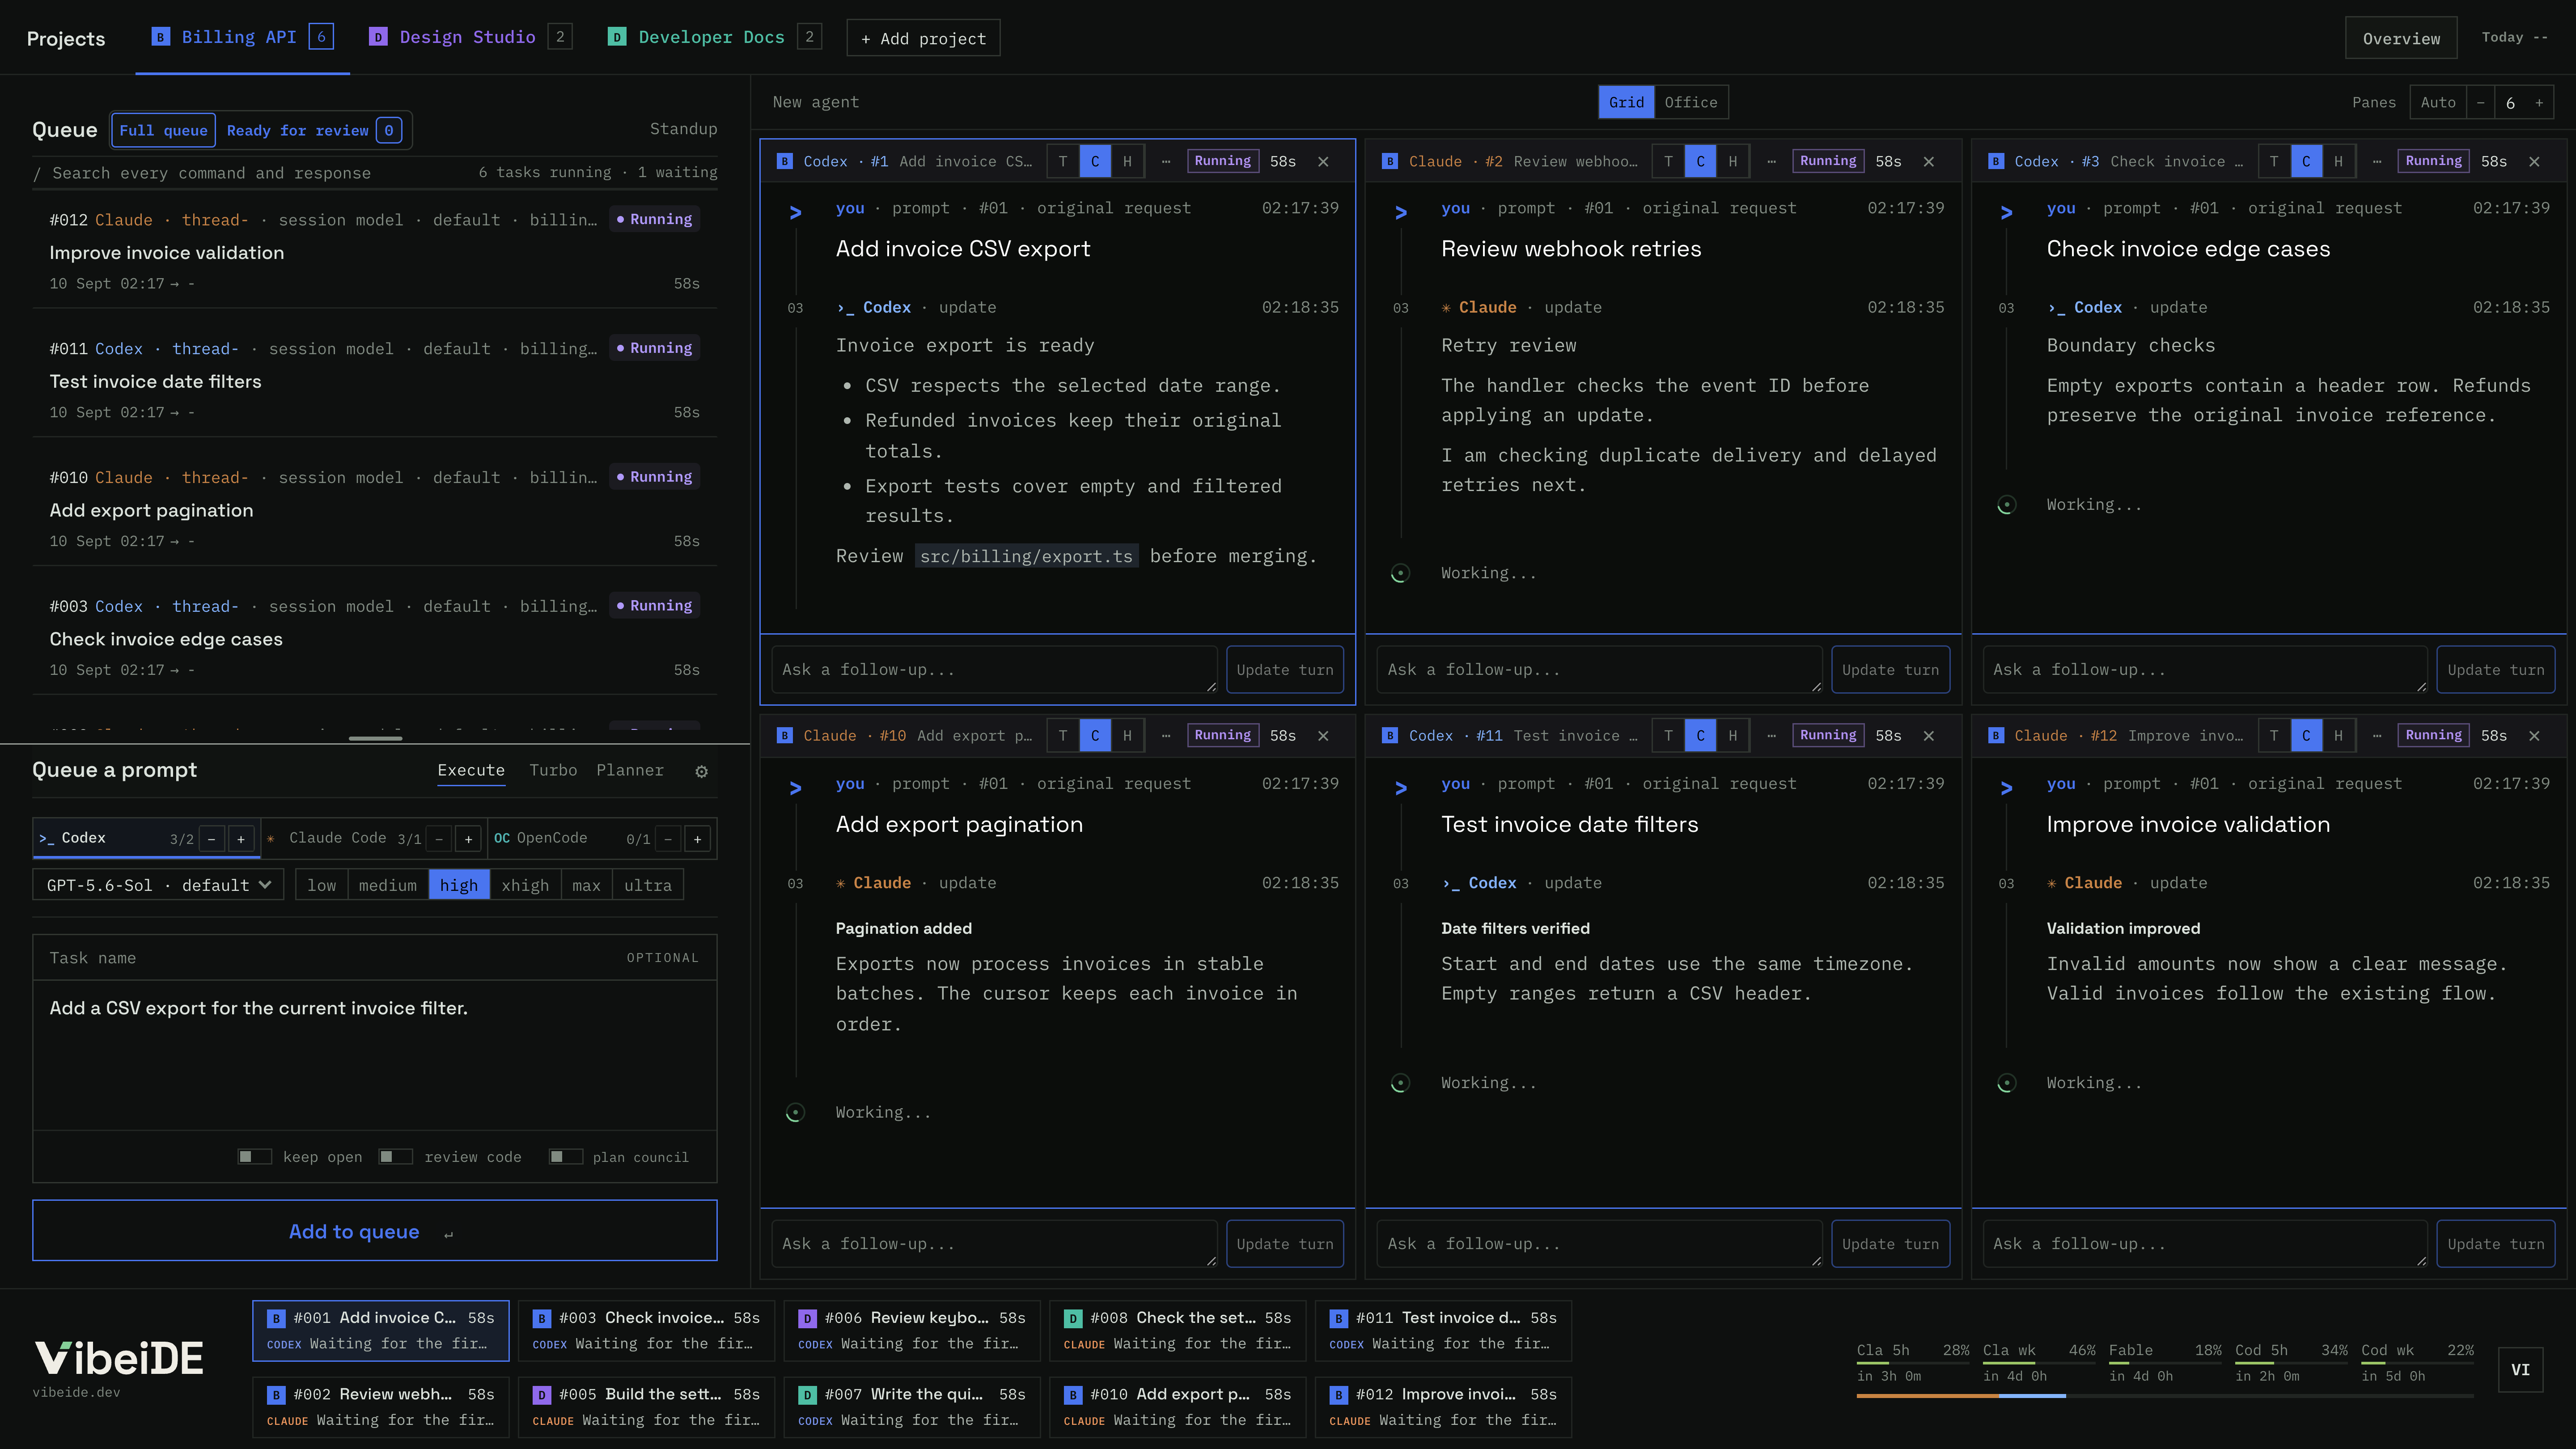Click the Add project button

pos(923,38)
